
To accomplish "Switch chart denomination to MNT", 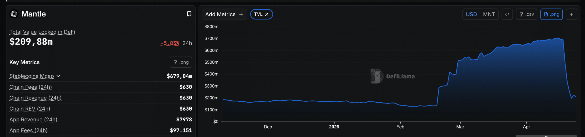I will (x=489, y=14).
